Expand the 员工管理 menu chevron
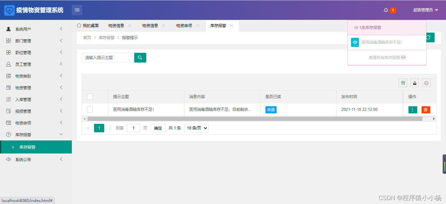Viewport: 446px width, 204px height. [x=61, y=64]
